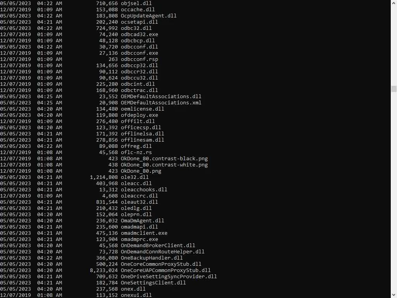The width and height of the screenshot is (397, 298).
Task: Click the objsel.dll file name
Action: (x=136, y=3)
